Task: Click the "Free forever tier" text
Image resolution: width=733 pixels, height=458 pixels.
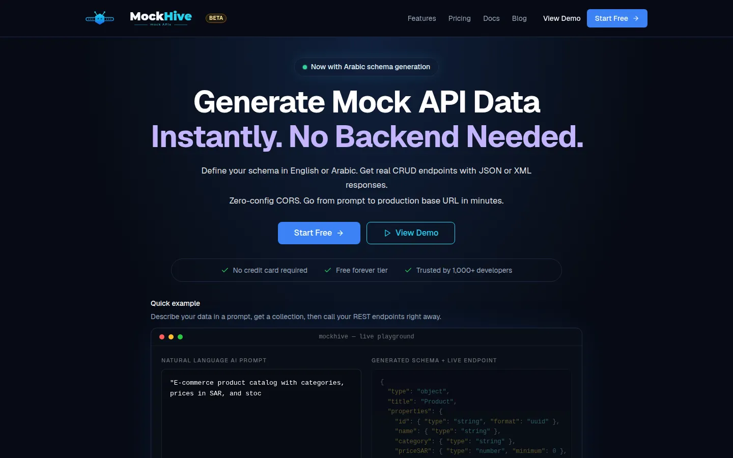Action: 362,270
